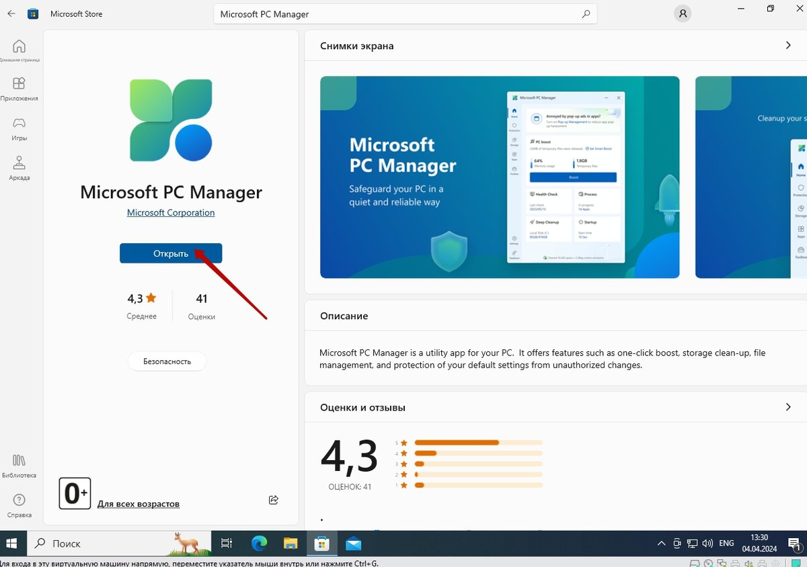The width and height of the screenshot is (807, 567).
Task: Open the user profile account icon
Action: coord(683,13)
